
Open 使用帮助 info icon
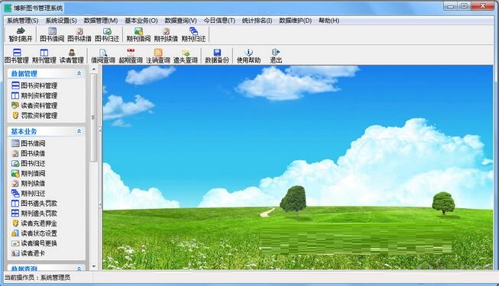[x=248, y=56]
